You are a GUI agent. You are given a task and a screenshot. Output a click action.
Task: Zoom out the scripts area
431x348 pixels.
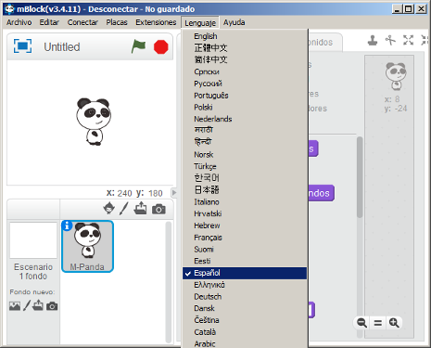coord(361,323)
